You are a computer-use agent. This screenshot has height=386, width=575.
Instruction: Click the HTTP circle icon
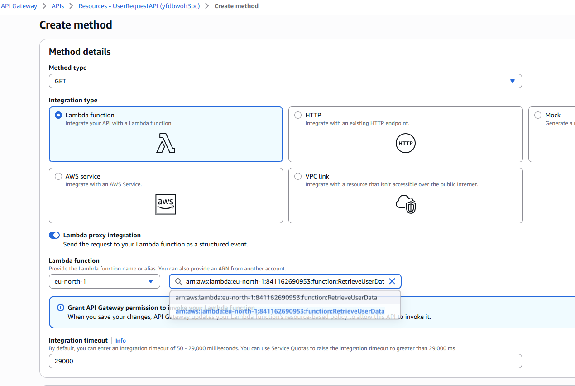coord(405,143)
